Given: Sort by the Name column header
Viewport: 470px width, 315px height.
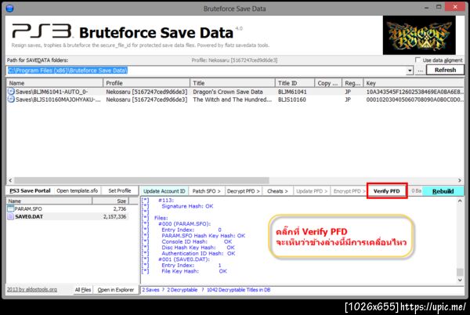Looking at the screenshot, I should click(55, 83).
